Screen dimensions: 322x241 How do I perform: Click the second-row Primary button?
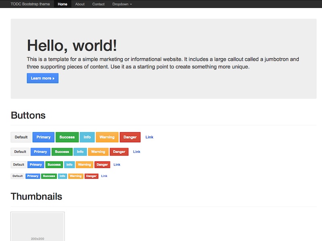coord(40,152)
